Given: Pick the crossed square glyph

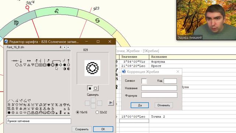Looking at the screenshot, I should [x=45, y=65].
